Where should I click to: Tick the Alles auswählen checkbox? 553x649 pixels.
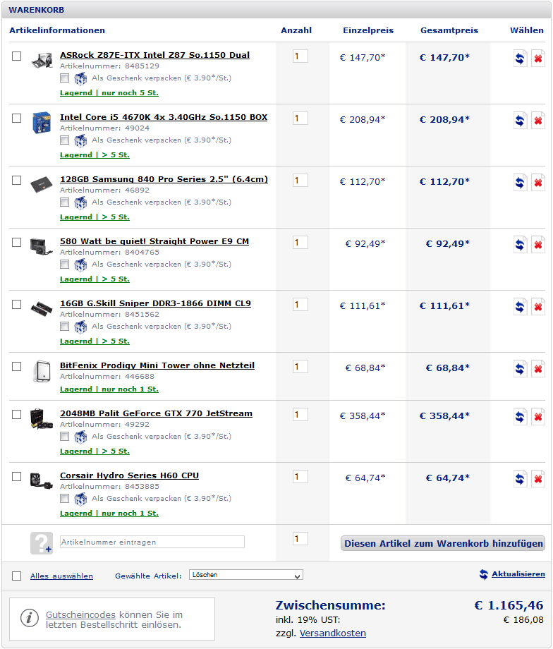16,576
